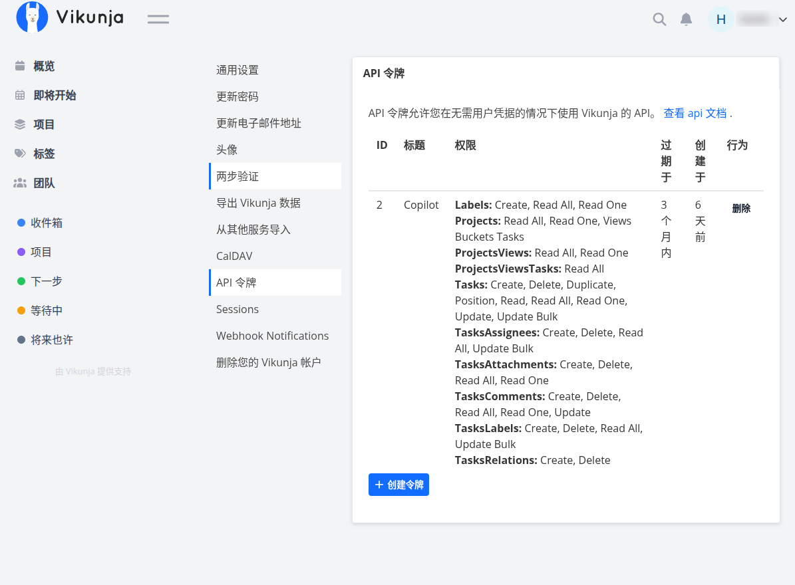Screen dimensions: 795x585
Task: Open 从其他服务导入 section
Action: (x=275, y=229)
